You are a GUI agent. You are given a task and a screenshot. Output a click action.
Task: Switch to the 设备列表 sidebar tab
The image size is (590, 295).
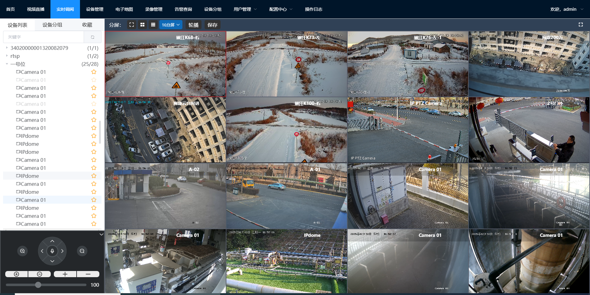coord(18,25)
